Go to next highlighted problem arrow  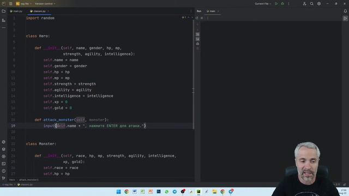point(192,17)
